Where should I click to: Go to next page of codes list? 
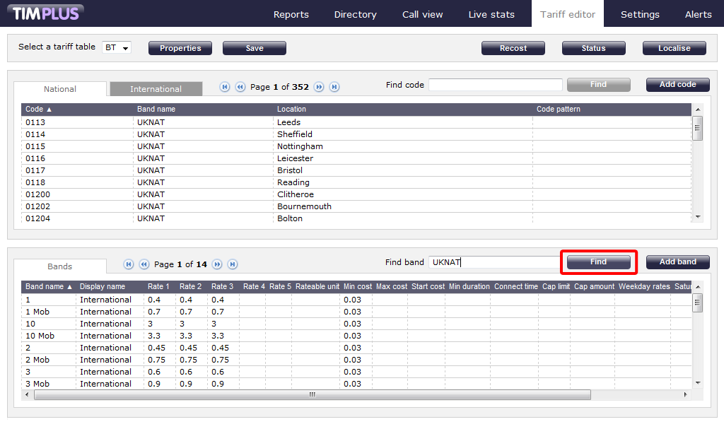pos(319,87)
